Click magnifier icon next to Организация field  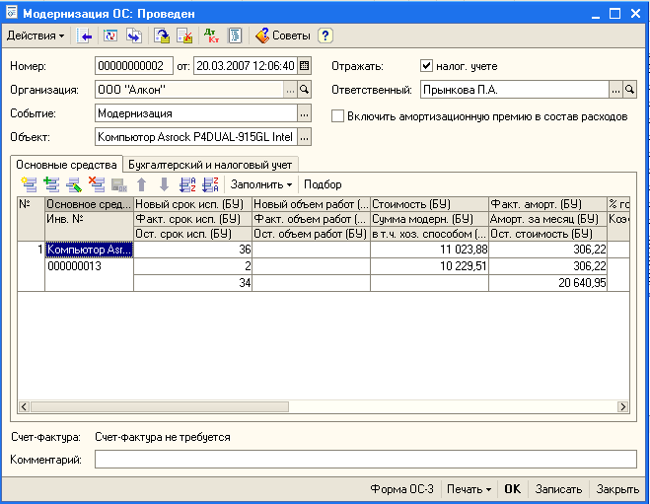pyautogui.click(x=305, y=90)
